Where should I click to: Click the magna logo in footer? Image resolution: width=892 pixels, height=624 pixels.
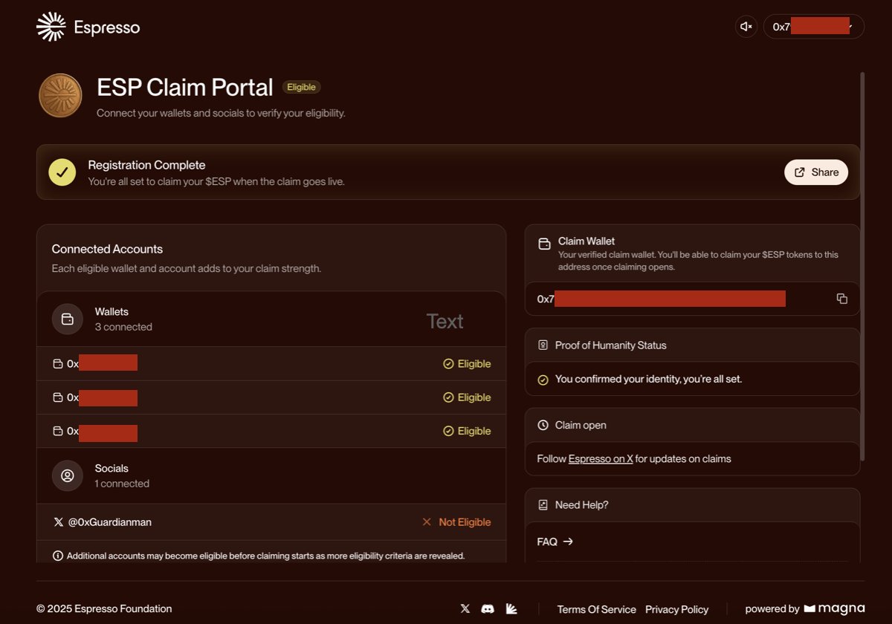click(834, 609)
